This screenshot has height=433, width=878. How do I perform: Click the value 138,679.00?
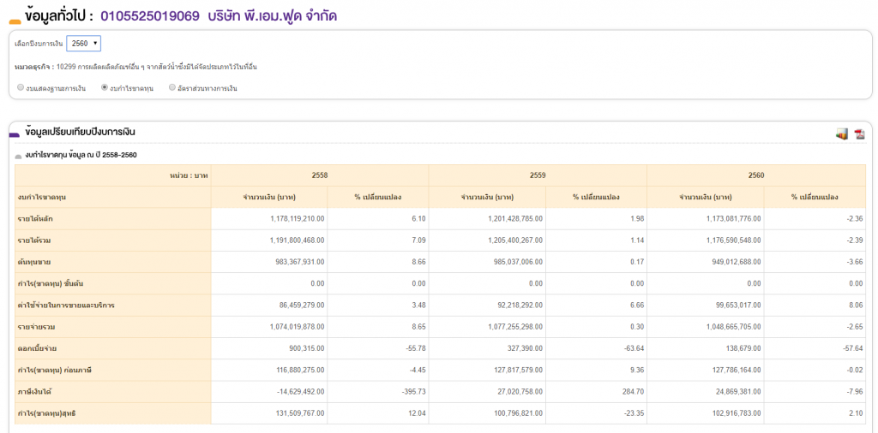(745, 348)
